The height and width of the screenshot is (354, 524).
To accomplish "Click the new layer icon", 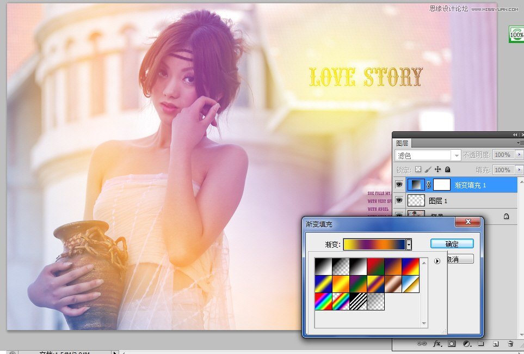I will [496, 344].
